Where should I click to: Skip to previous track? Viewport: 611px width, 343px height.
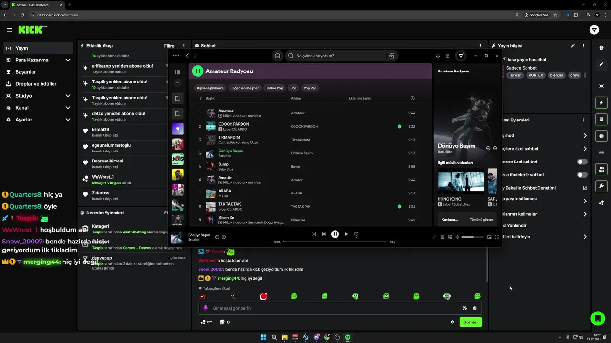pos(324,234)
